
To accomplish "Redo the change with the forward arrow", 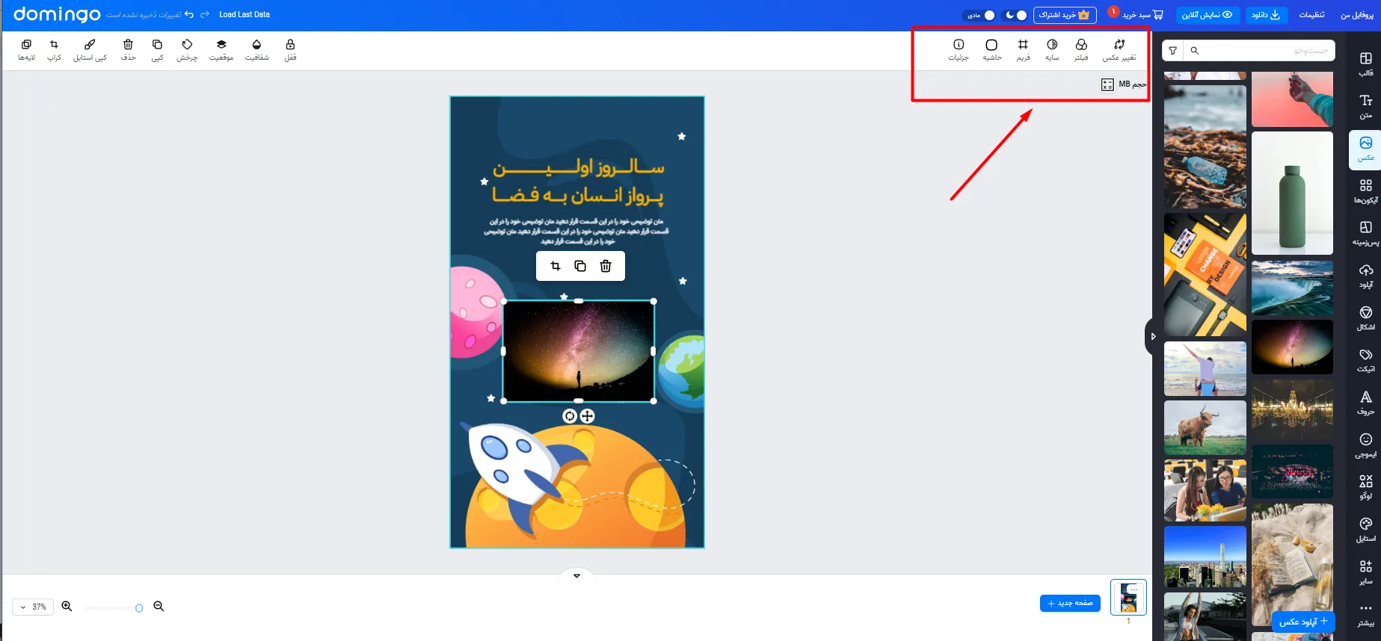I will 205,14.
